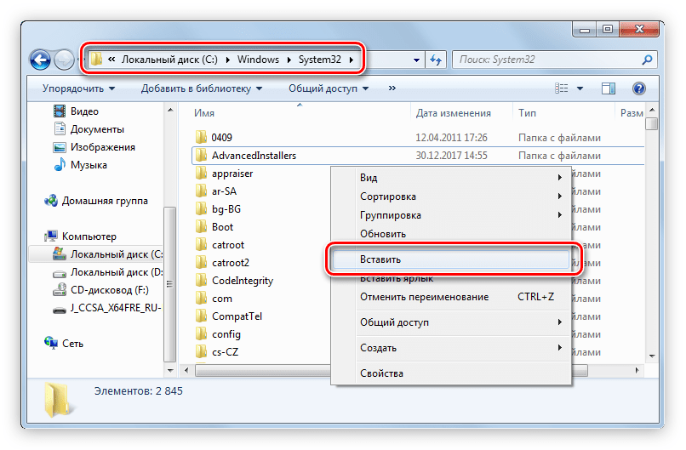This screenshot has height=450, width=686.
Task: Click horizontal scrollbar left arrow
Action: coord(186,370)
